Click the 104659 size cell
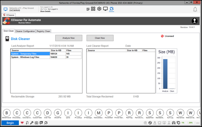 [58, 57]
